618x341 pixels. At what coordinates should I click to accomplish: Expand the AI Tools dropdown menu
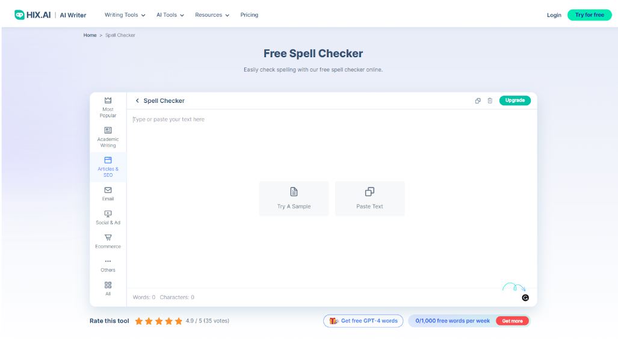click(x=170, y=15)
